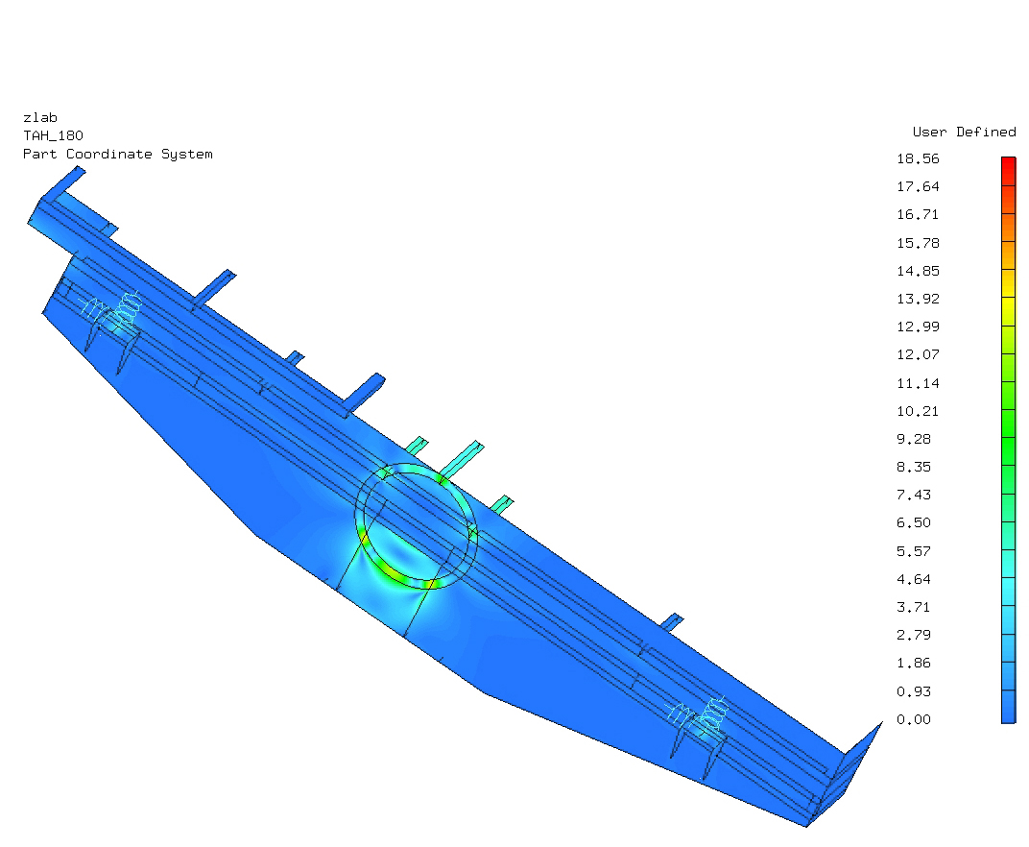This screenshot has height=847, width=1029.
Task: Click the 'zlab' title text
Action: [x=40, y=118]
